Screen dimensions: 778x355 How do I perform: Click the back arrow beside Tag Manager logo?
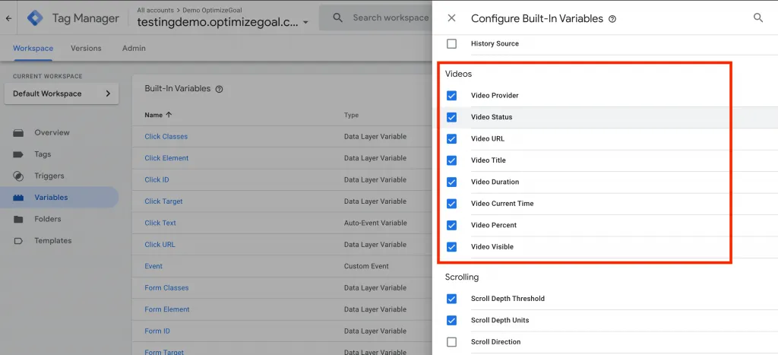[8, 18]
